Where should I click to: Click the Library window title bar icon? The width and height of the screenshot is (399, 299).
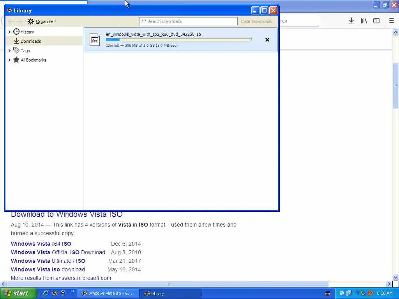(9, 11)
